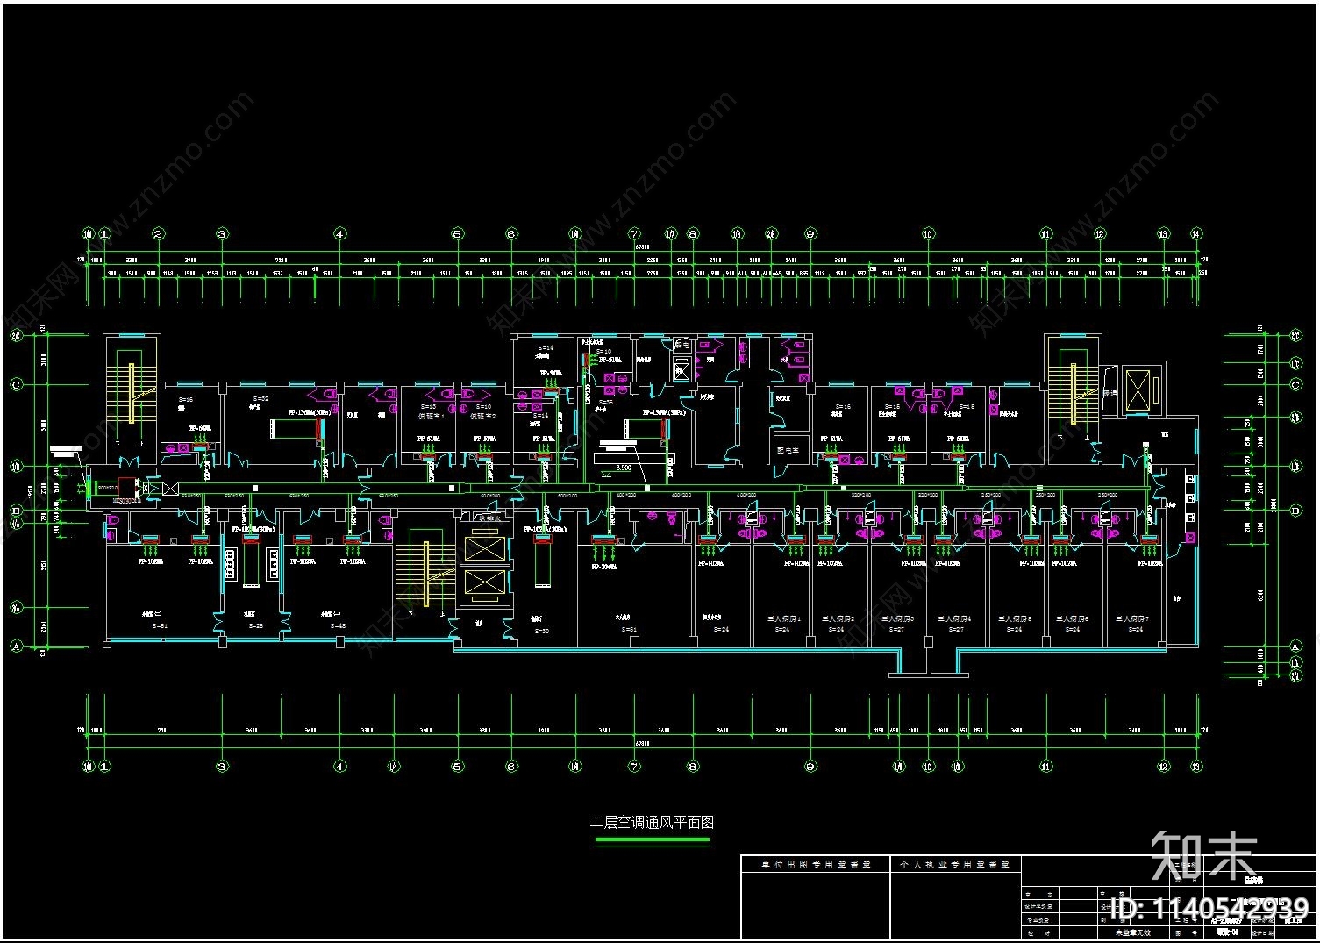Select the 通道 passage label by the elevator
Screen dimensions: 1320x943
click(x=1110, y=394)
